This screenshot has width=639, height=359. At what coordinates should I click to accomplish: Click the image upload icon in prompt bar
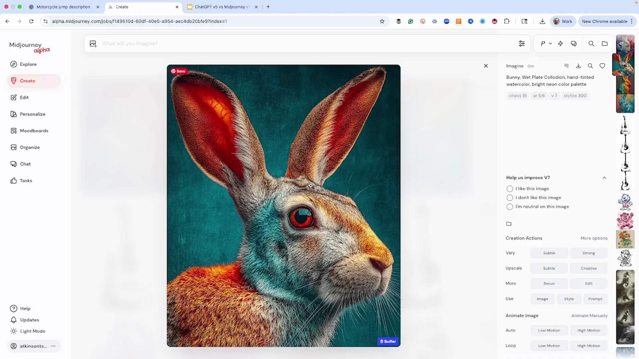coord(93,44)
